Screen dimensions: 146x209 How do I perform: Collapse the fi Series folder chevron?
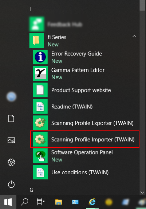(x=134, y=36)
